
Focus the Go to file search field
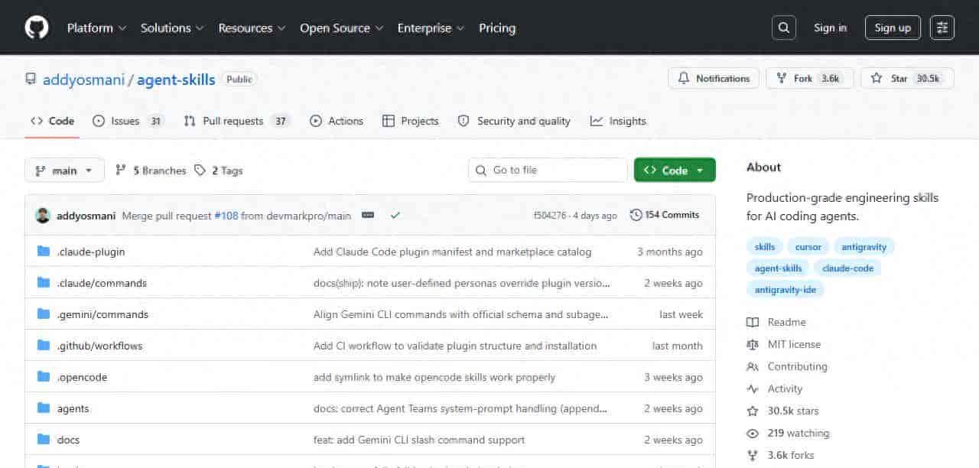coord(548,170)
